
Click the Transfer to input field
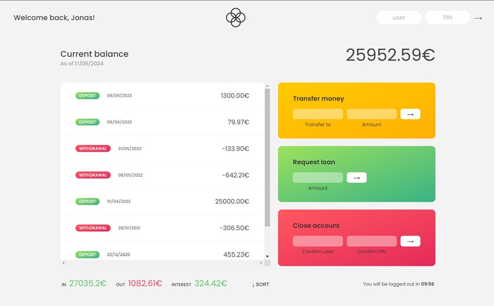click(318, 114)
